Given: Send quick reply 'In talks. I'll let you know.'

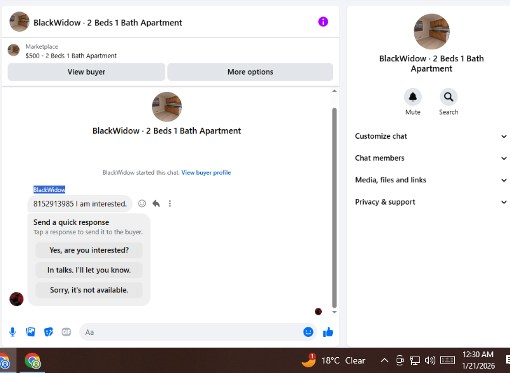Looking at the screenshot, I should click(x=89, y=270).
